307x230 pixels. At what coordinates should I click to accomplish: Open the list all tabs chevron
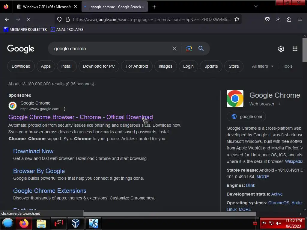[256, 7]
